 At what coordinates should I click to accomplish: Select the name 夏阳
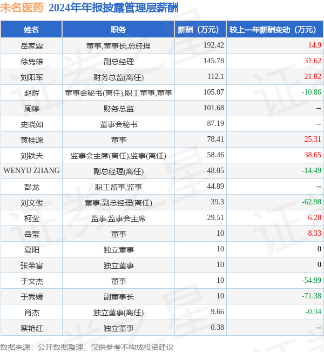pos(32,250)
